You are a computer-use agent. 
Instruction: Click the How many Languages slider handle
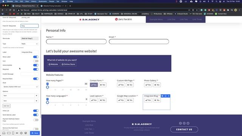[48, 102]
